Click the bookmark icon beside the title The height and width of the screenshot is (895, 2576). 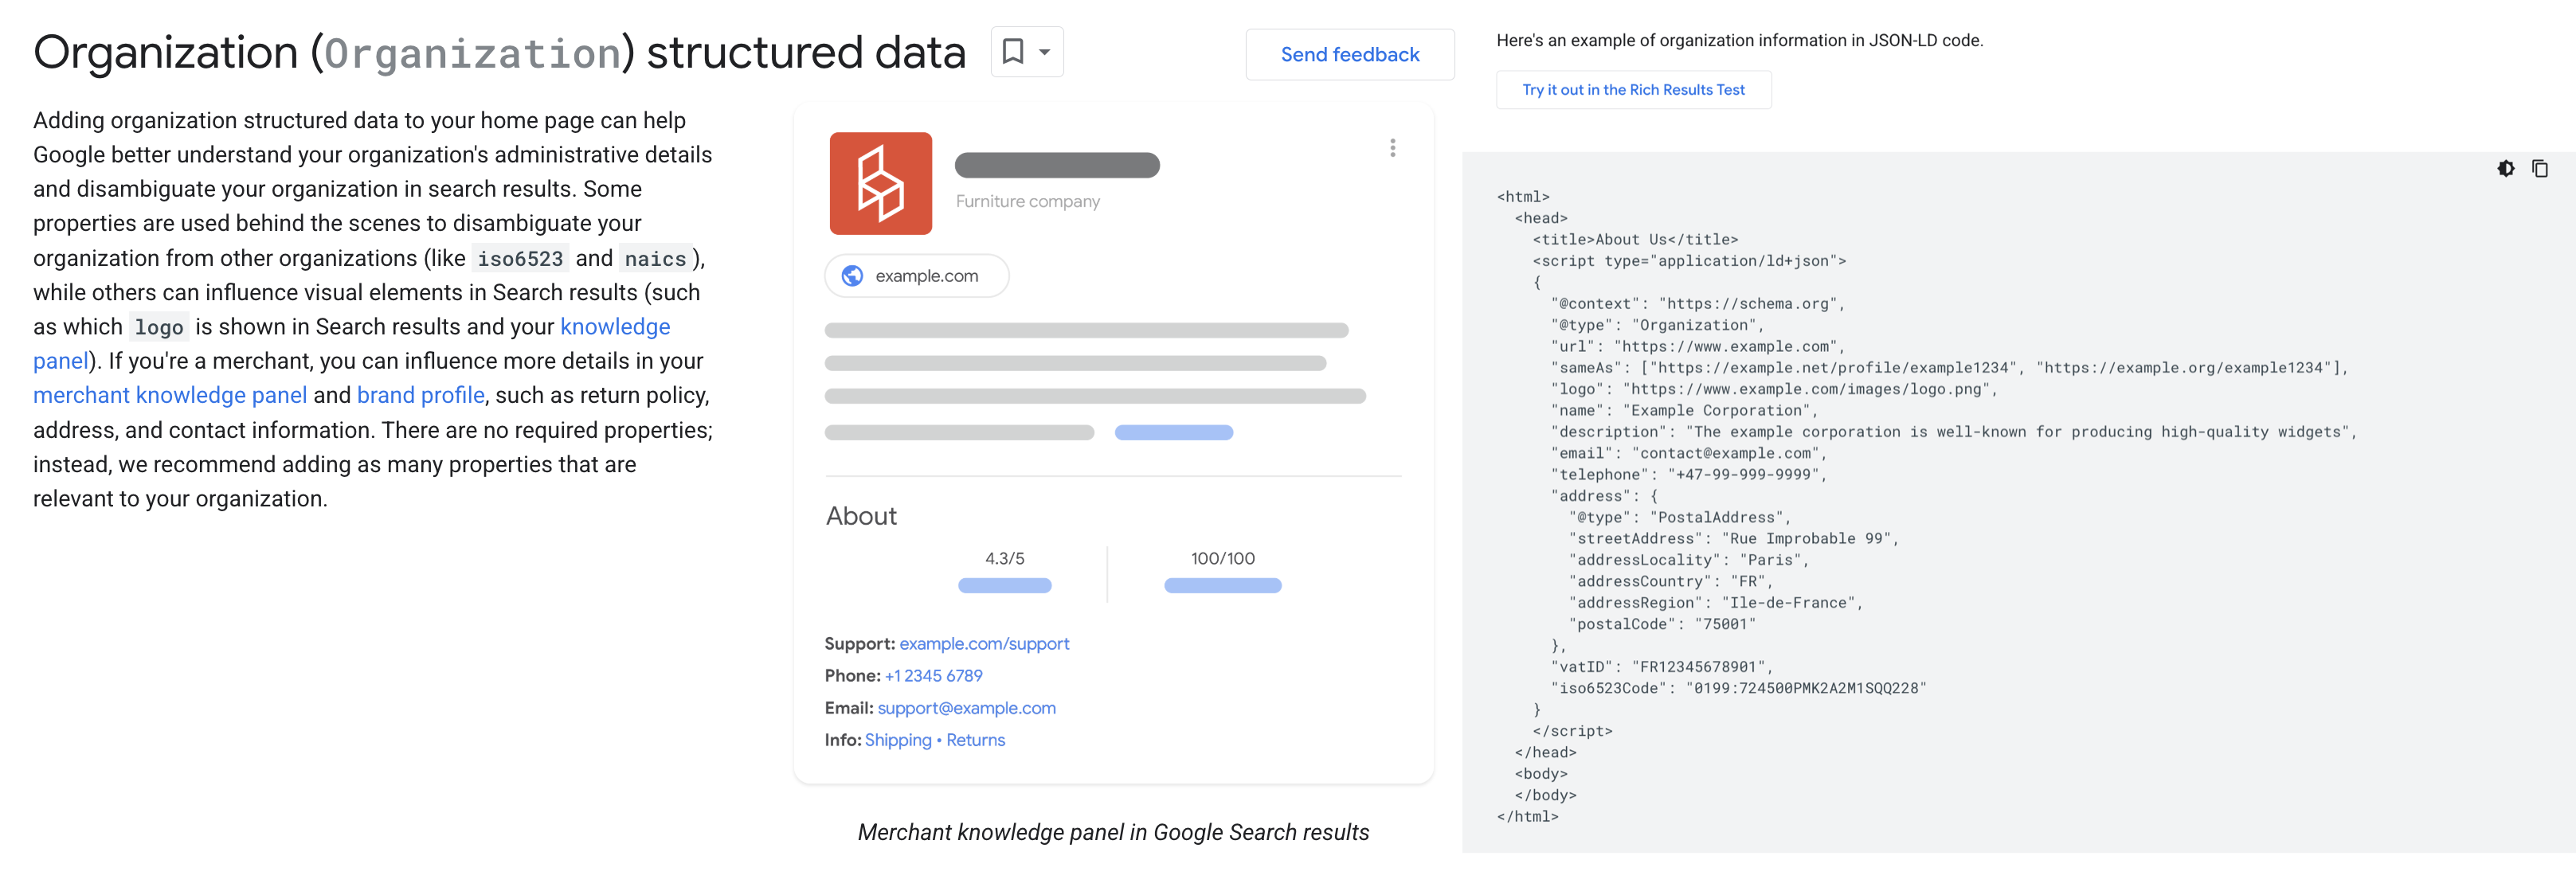point(1013,51)
